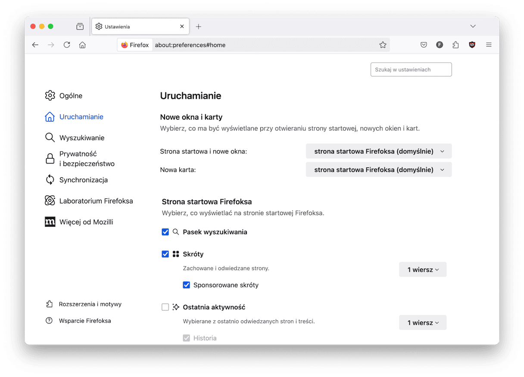
Task: Open Więcej od Mozilli category
Action: click(86, 222)
